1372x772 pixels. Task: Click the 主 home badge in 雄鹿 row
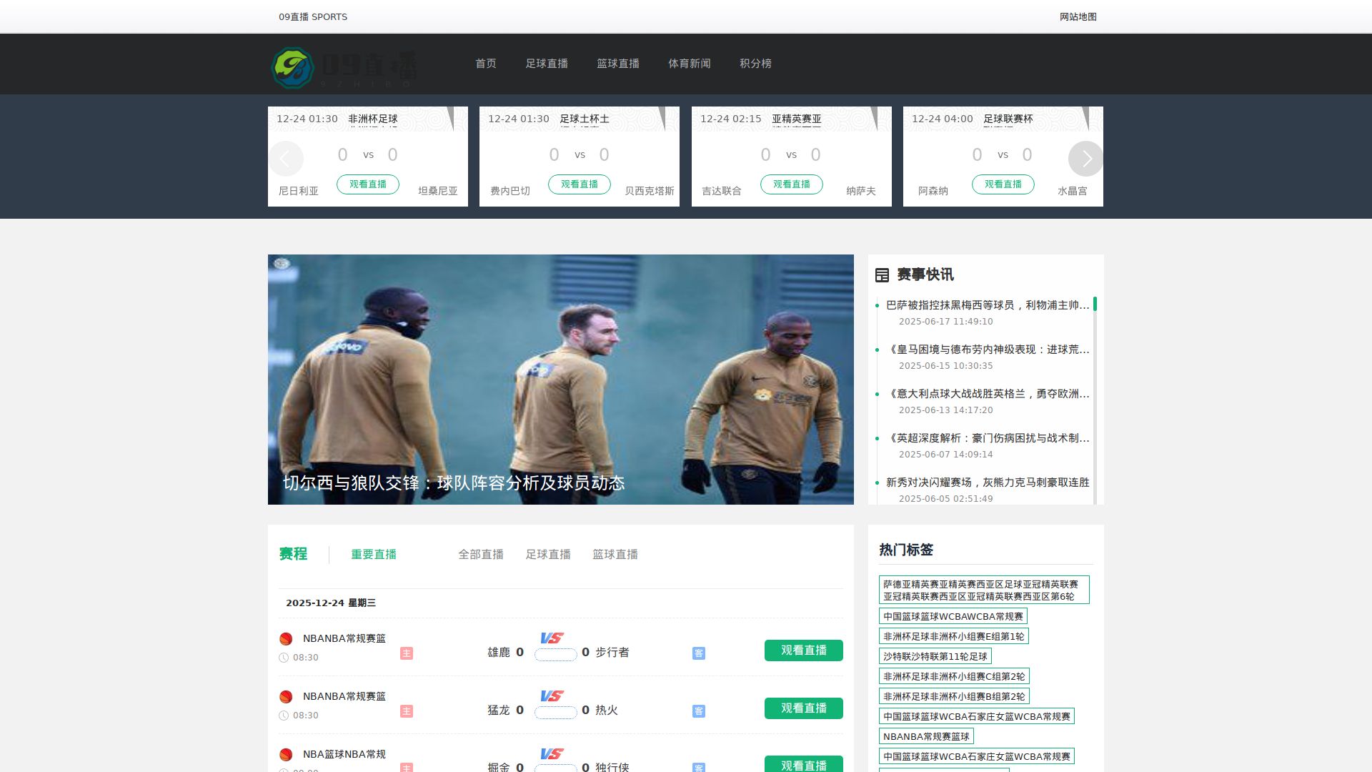point(407,653)
